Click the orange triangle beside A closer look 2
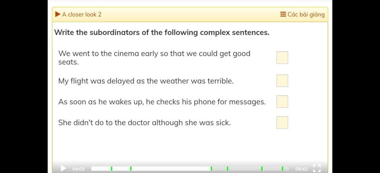The image size is (380, 173). click(x=58, y=14)
